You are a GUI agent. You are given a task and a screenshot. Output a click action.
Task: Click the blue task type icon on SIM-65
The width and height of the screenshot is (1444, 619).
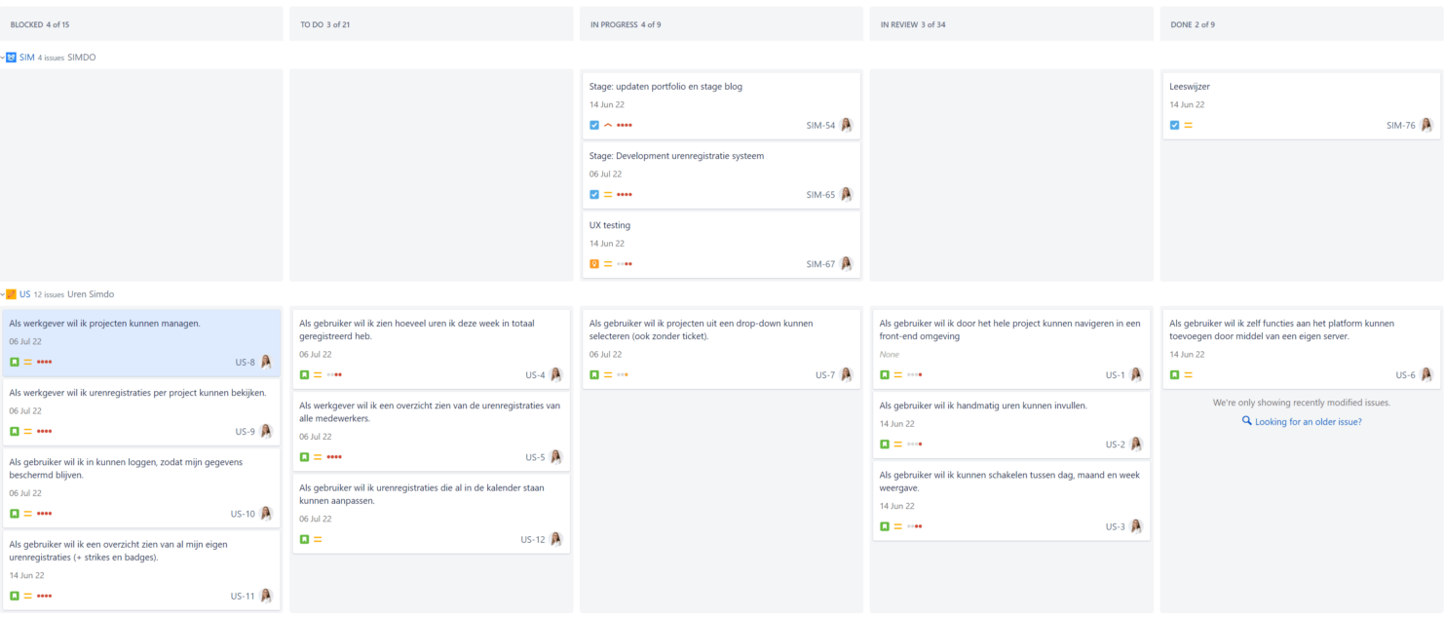click(x=594, y=194)
